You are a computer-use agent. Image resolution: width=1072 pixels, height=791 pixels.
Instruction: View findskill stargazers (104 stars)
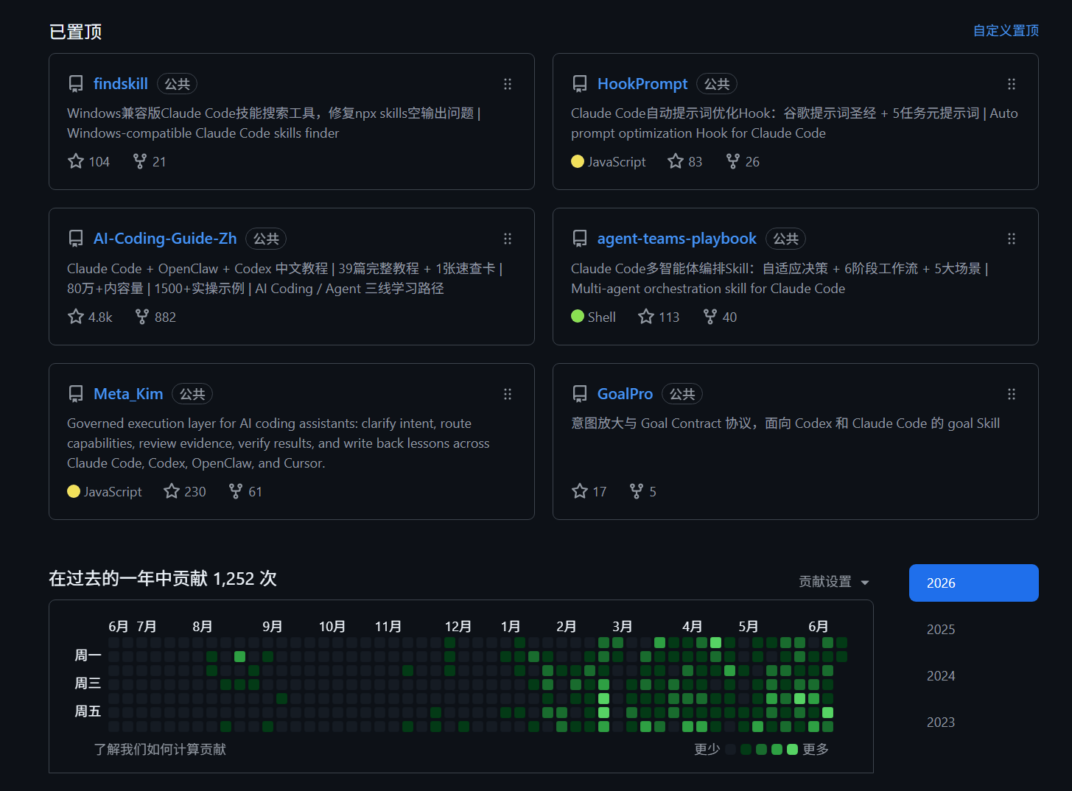pyautogui.click(x=88, y=161)
